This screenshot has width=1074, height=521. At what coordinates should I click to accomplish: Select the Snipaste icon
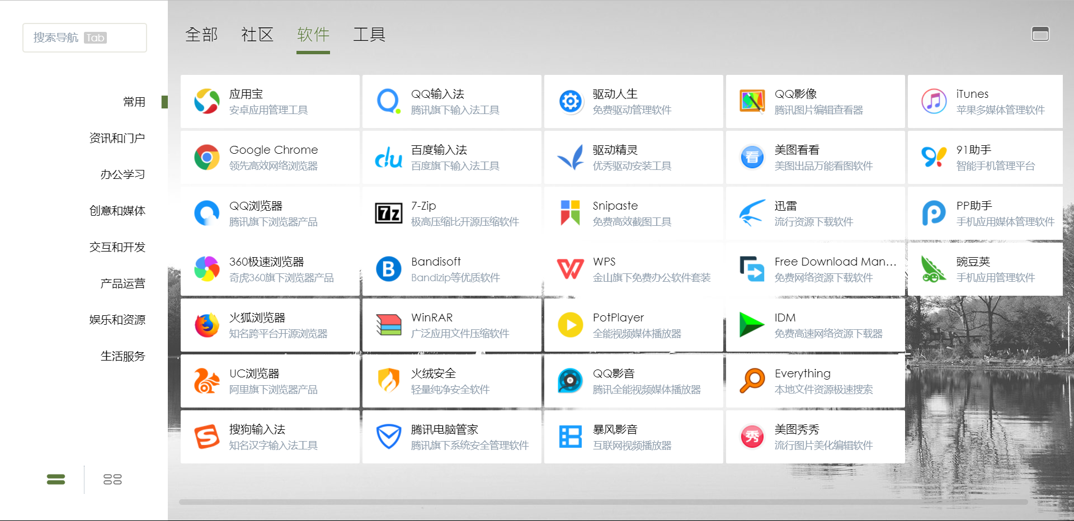[571, 213]
